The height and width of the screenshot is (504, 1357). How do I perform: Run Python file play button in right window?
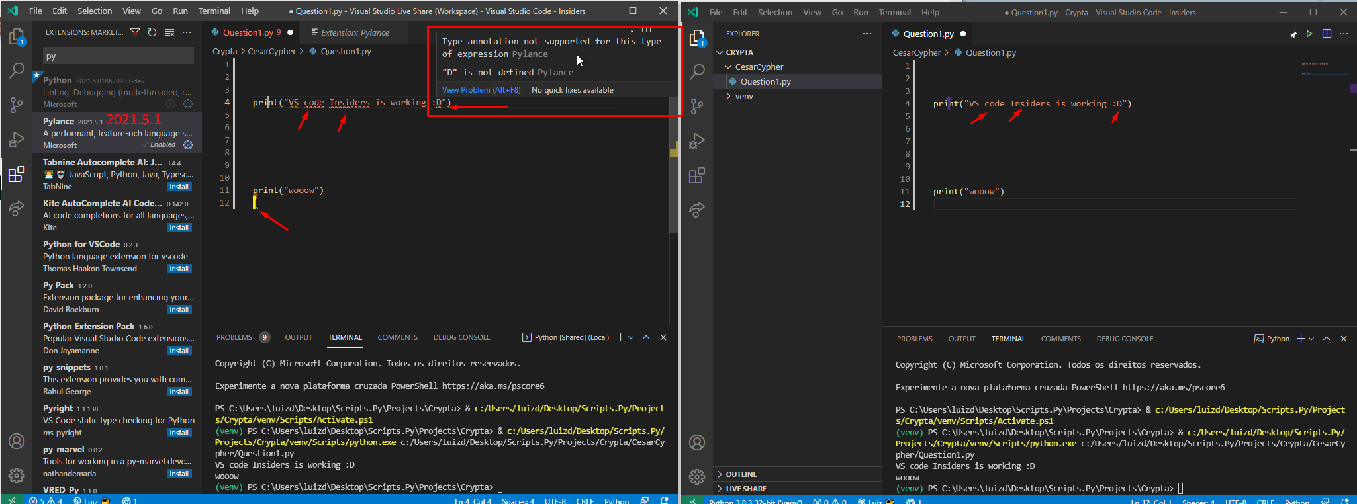coord(1309,34)
